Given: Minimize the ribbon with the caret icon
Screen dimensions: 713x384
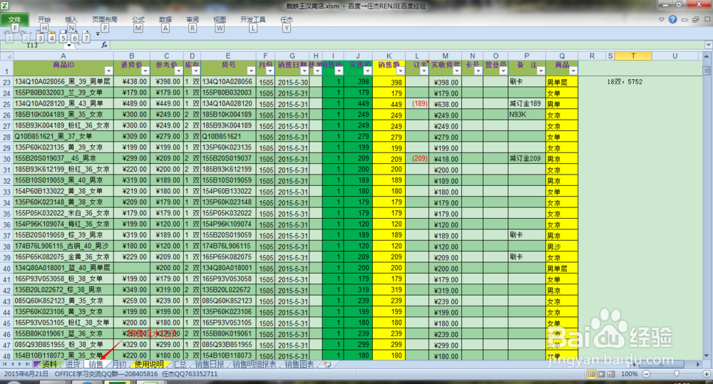Looking at the screenshot, I should (x=662, y=19).
